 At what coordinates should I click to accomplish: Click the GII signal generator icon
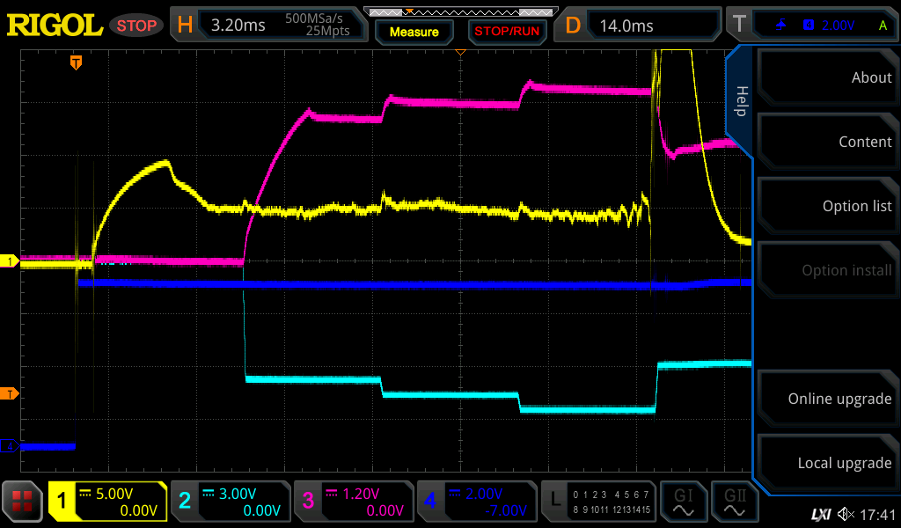[x=733, y=502]
